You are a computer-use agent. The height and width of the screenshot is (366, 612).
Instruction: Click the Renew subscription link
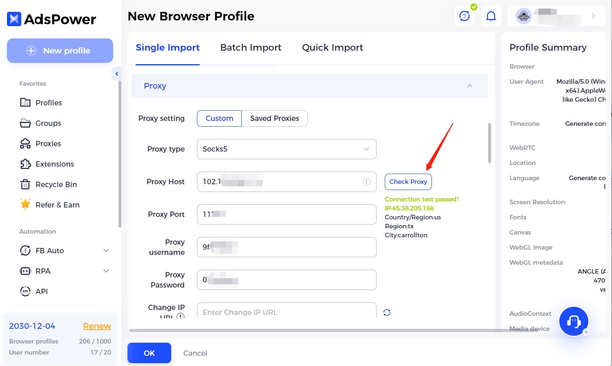pos(97,326)
